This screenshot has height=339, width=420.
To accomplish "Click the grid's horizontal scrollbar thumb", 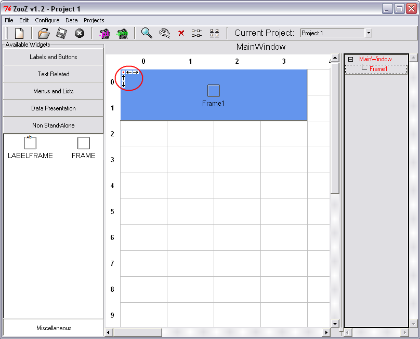I will (x=137, y=332).
